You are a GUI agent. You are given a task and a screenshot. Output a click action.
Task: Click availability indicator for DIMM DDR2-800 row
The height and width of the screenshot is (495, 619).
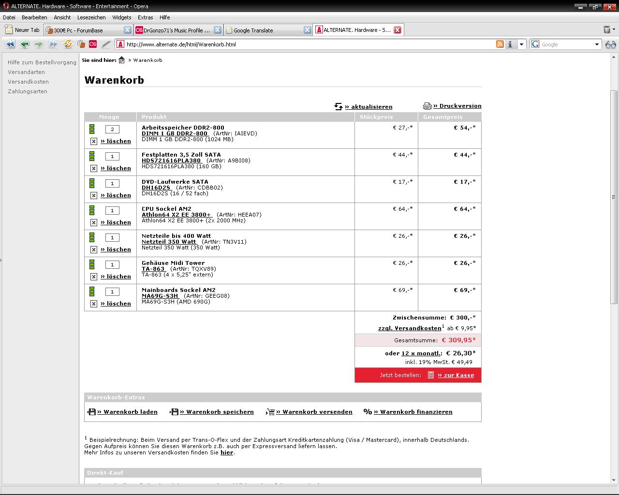[92, 129]
